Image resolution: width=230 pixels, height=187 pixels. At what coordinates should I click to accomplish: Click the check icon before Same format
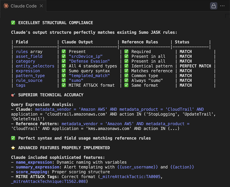point(126,85)
